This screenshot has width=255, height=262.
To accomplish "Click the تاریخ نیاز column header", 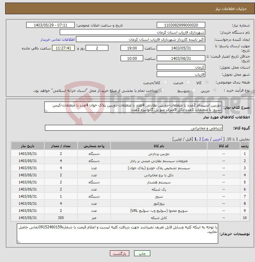I will click(27, 146).
